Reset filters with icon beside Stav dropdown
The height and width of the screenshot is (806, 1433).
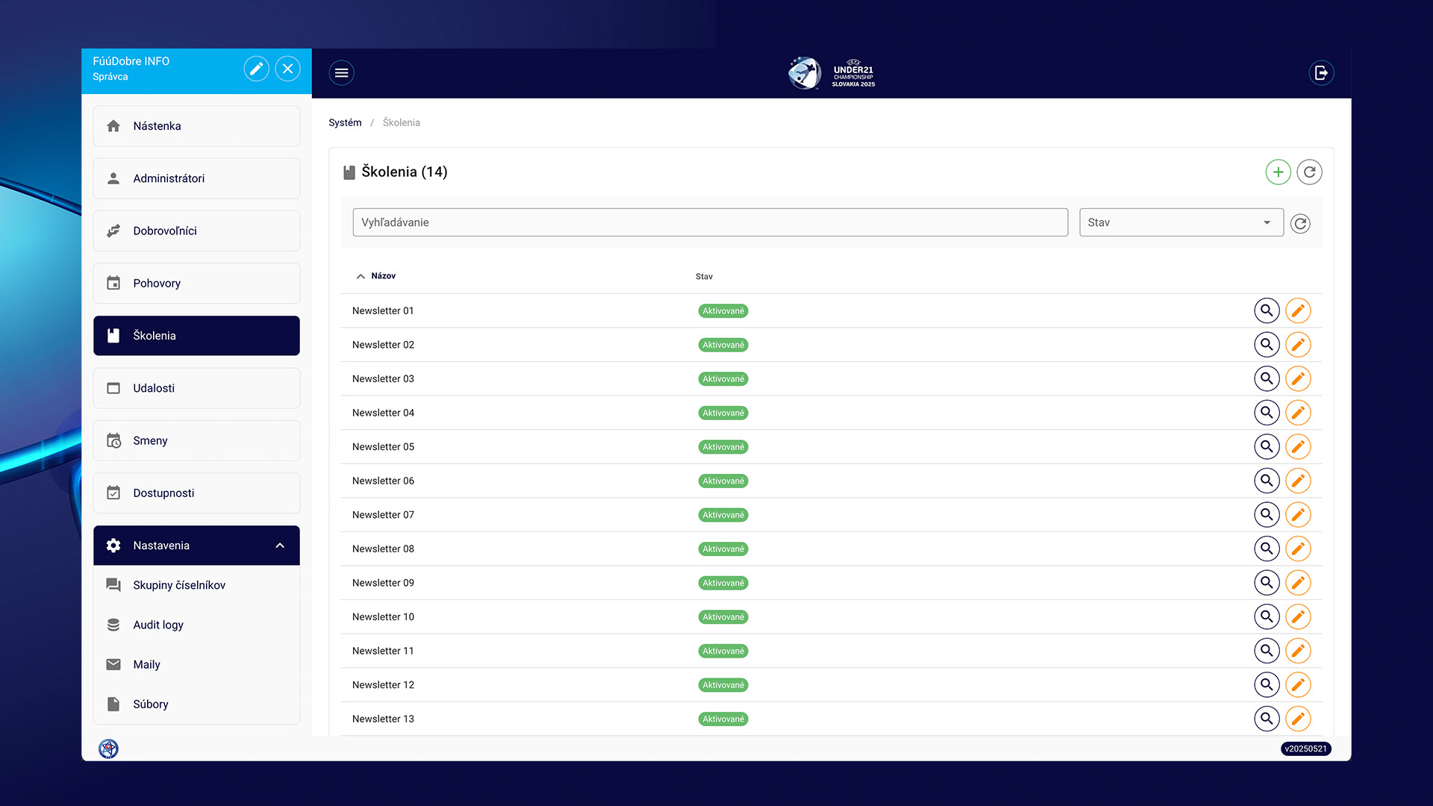point(1300,223)
